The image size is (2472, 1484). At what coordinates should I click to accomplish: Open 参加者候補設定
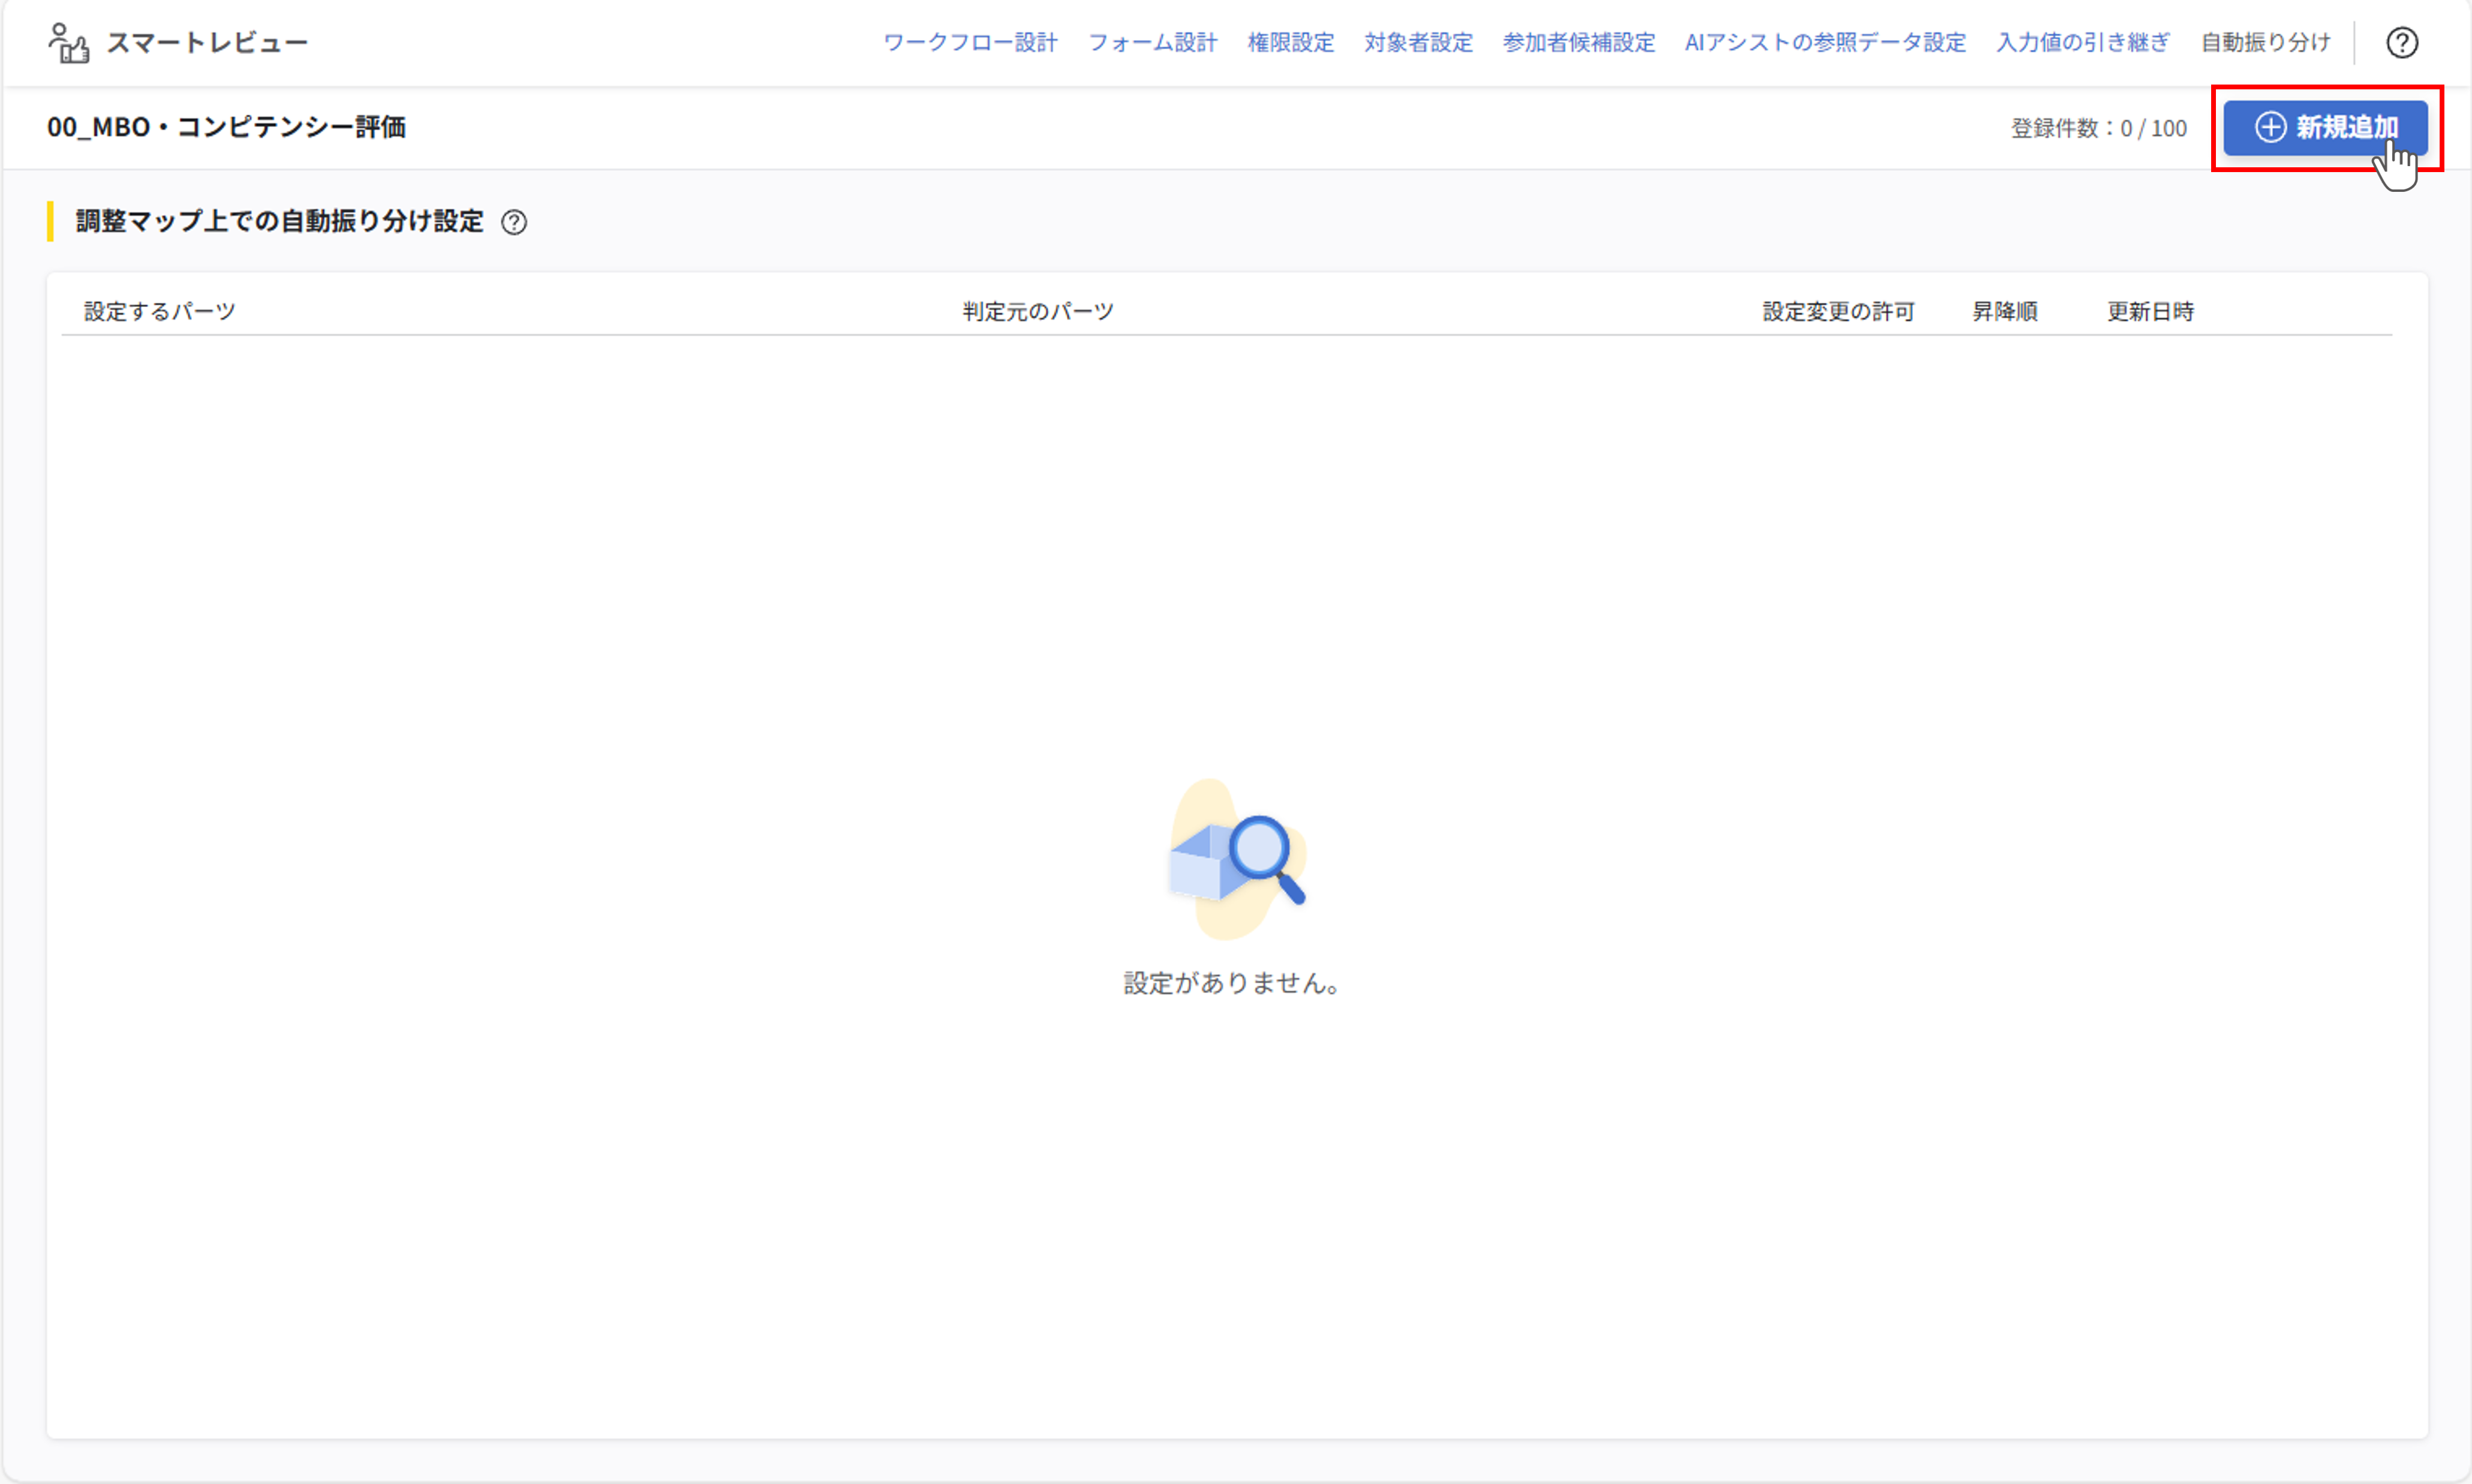1578,42
